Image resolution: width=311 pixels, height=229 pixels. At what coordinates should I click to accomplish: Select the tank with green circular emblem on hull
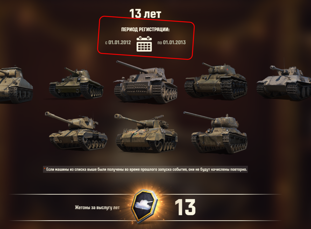146,133
